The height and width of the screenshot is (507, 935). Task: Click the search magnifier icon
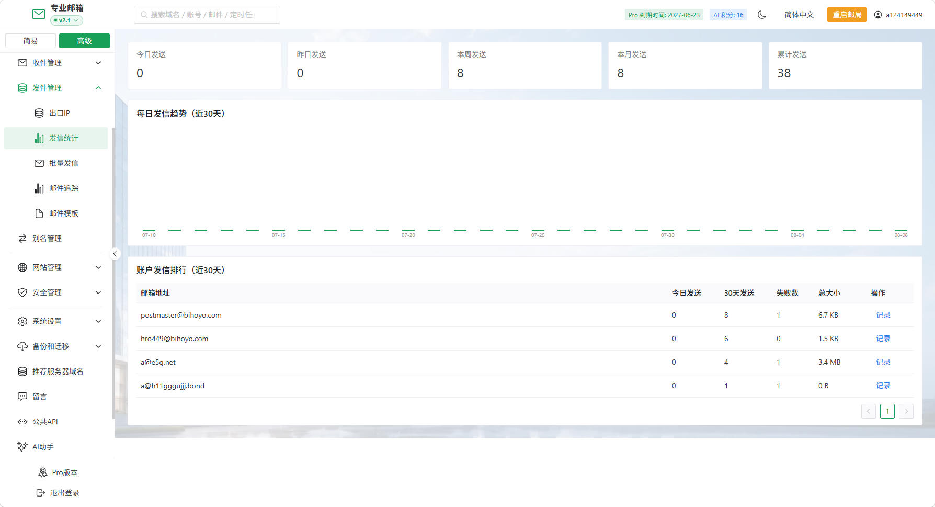point(144,15)
